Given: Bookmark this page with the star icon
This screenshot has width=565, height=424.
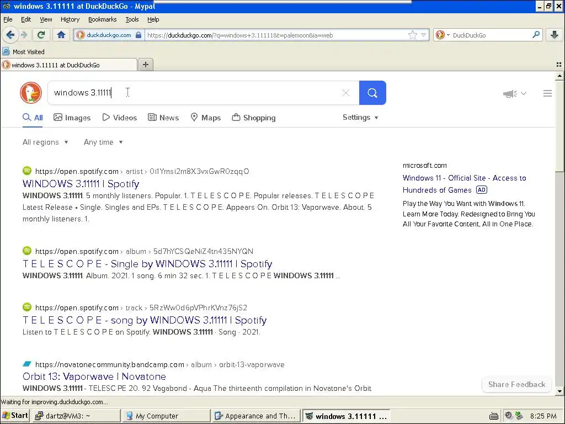Looking at the screenshot, I should tap(413, 35).
